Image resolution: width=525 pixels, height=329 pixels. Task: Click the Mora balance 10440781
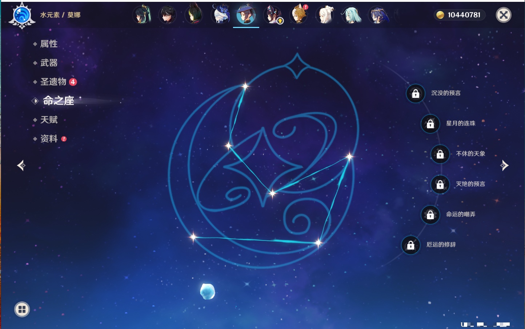pyautogui.click(x=464, y=15)
